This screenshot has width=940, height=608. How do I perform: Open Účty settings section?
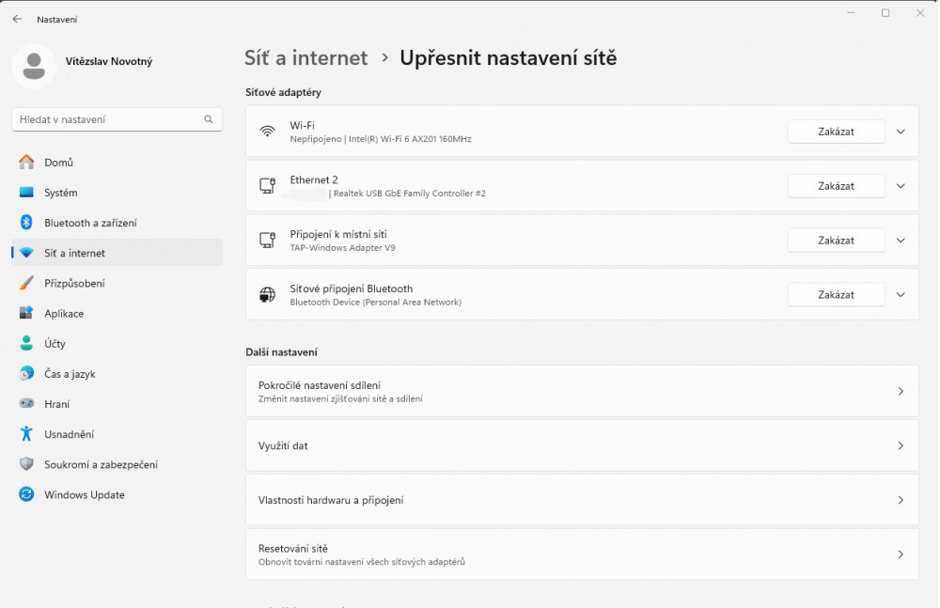pos(55,344)
